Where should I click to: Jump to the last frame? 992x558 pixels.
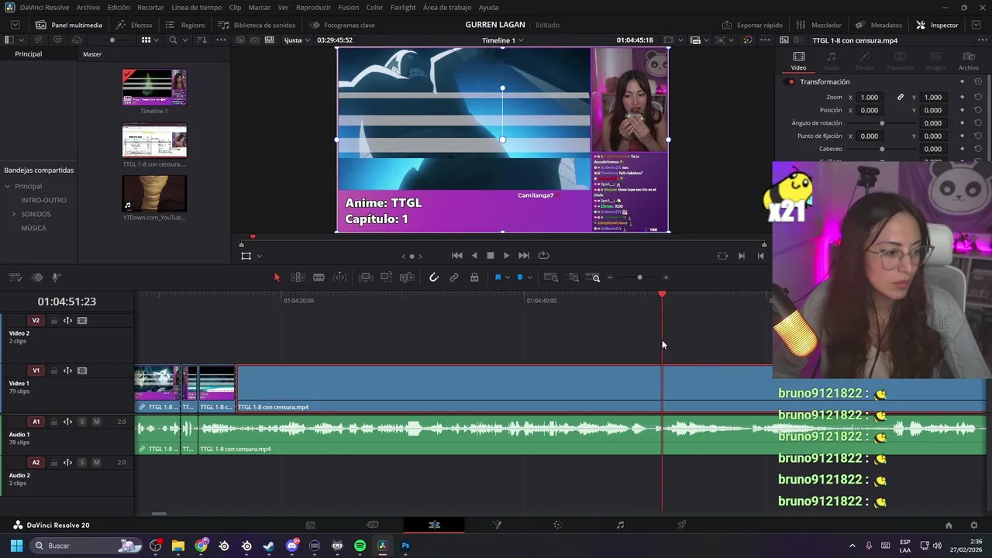524,256
